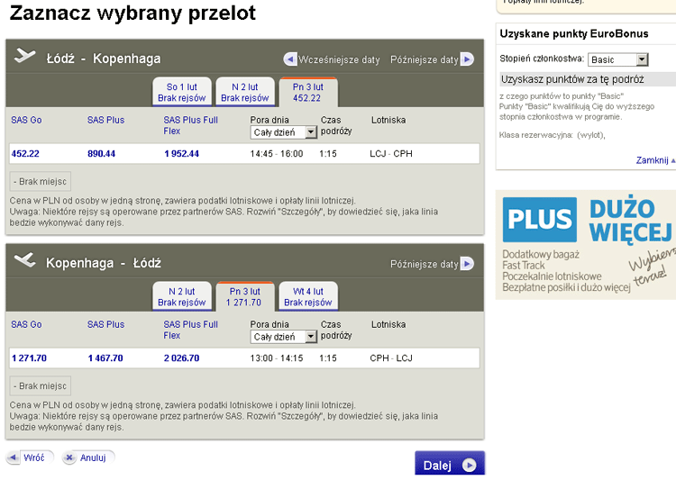The image size is (676, 480).
Task: Click the Wróć button
Action: click(x=30, y=457)
